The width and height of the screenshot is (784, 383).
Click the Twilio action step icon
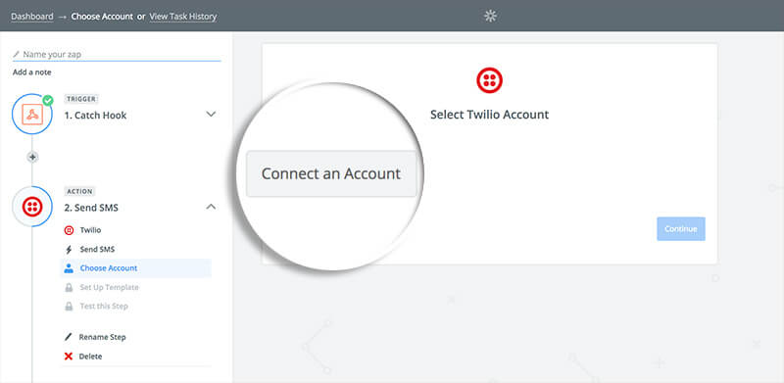click(x=32, y=207)
